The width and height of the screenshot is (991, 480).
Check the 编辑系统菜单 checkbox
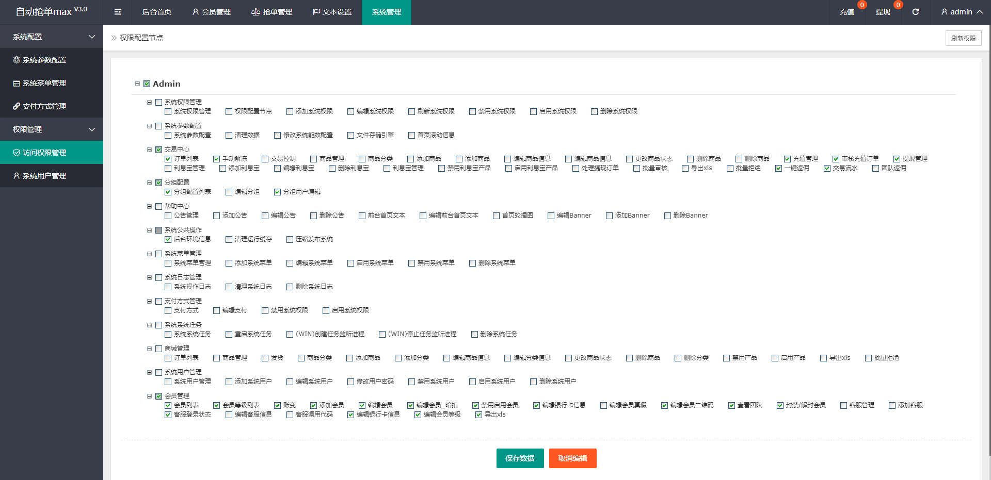pyautogui.click(x=290, y=263)
